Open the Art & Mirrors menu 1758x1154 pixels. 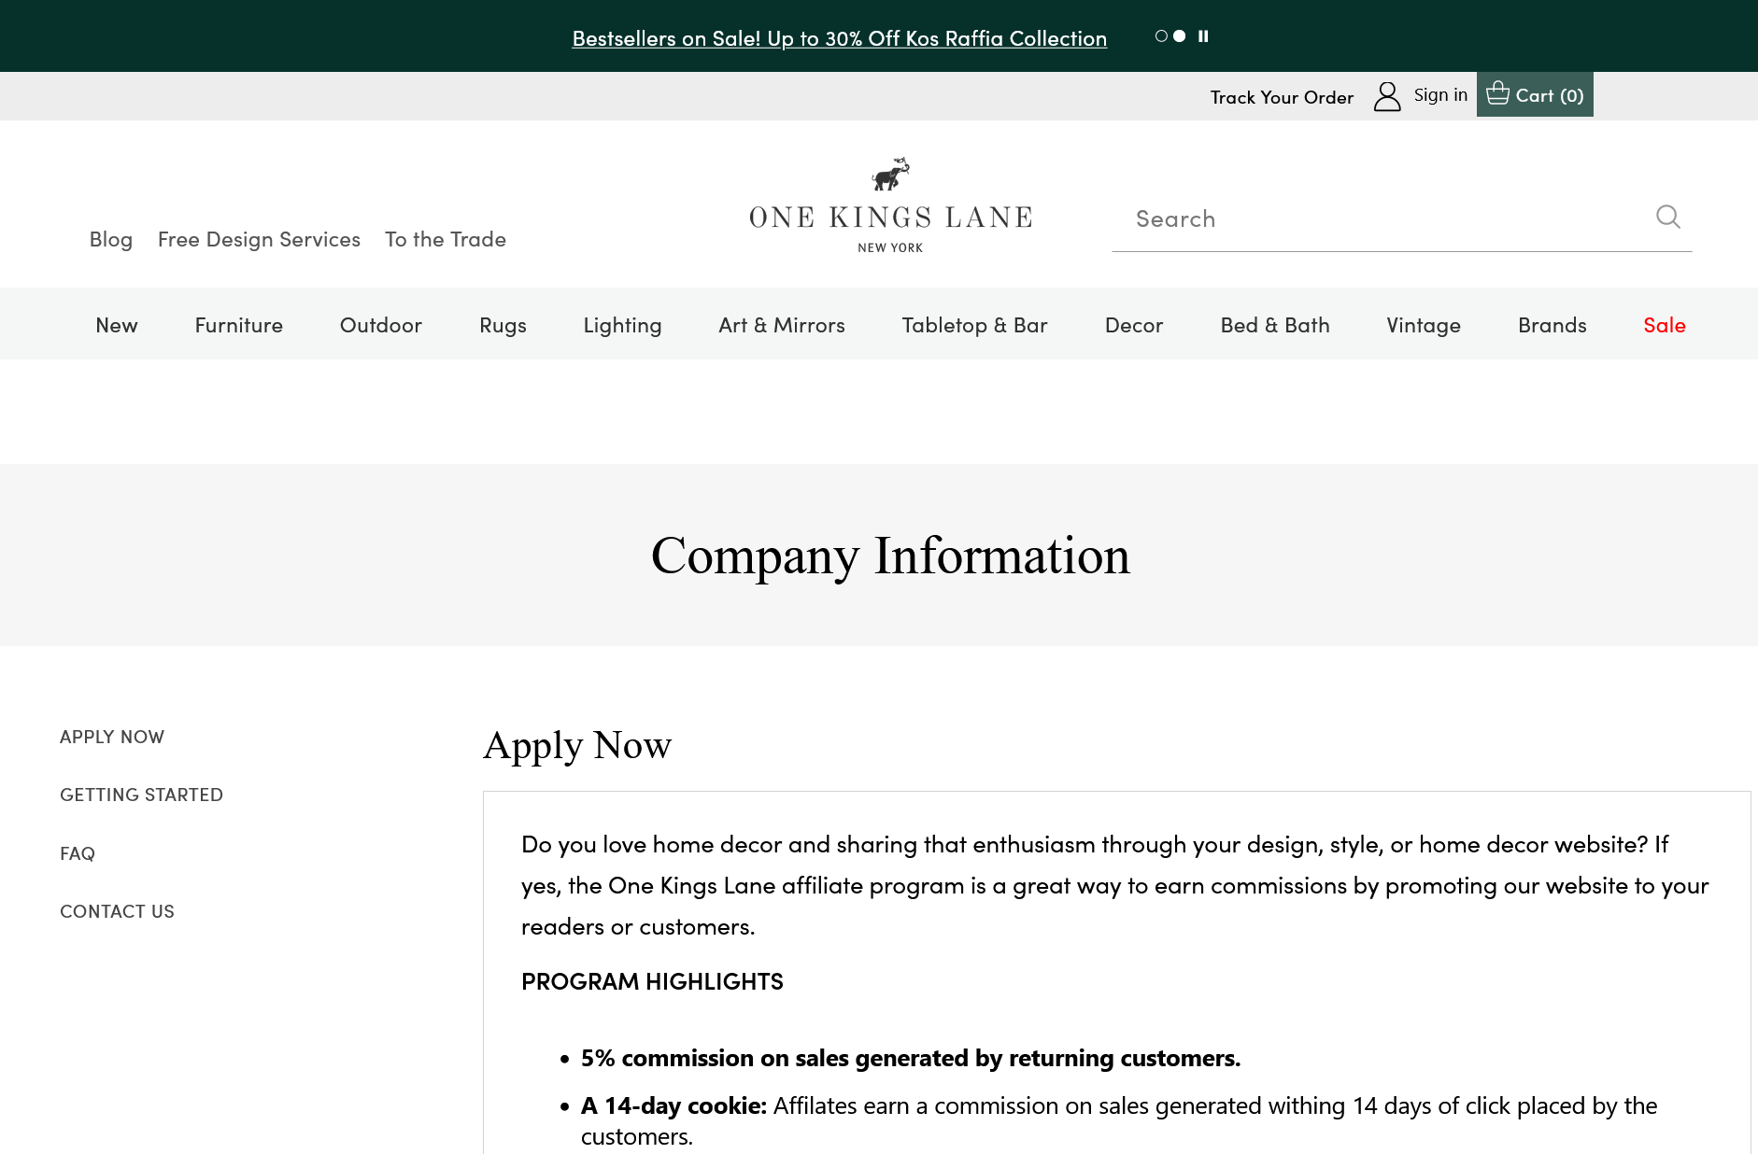coord(782,325)
